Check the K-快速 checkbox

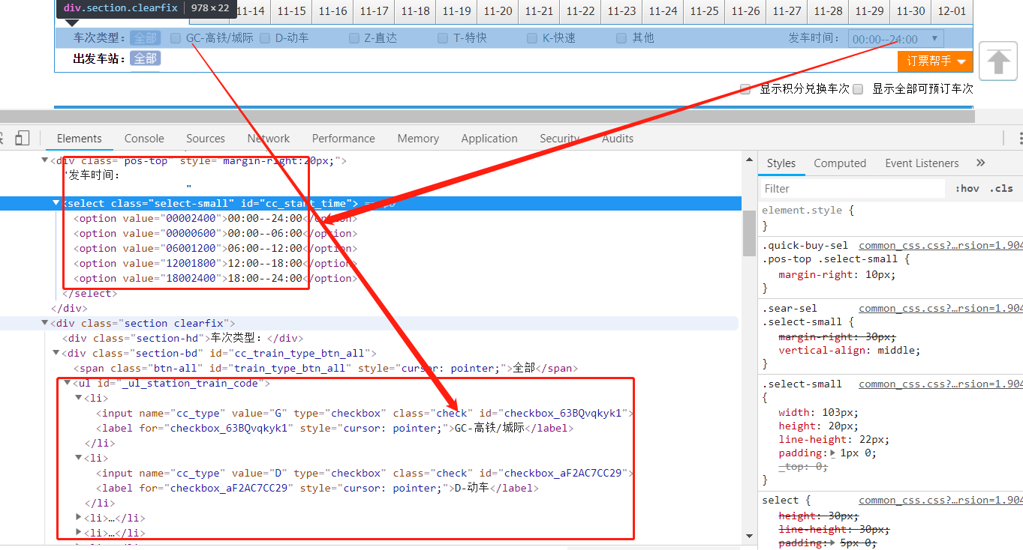tap(531, 37)
